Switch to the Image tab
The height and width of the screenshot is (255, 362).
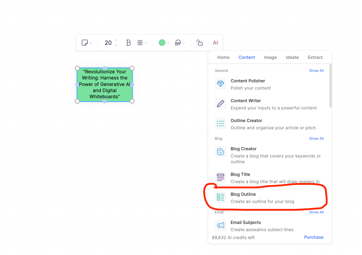[270, 57]
